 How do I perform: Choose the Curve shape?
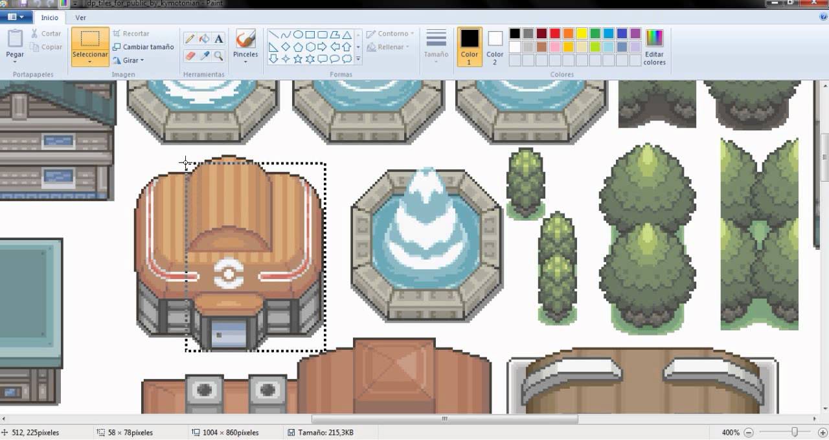coord(286,35)
